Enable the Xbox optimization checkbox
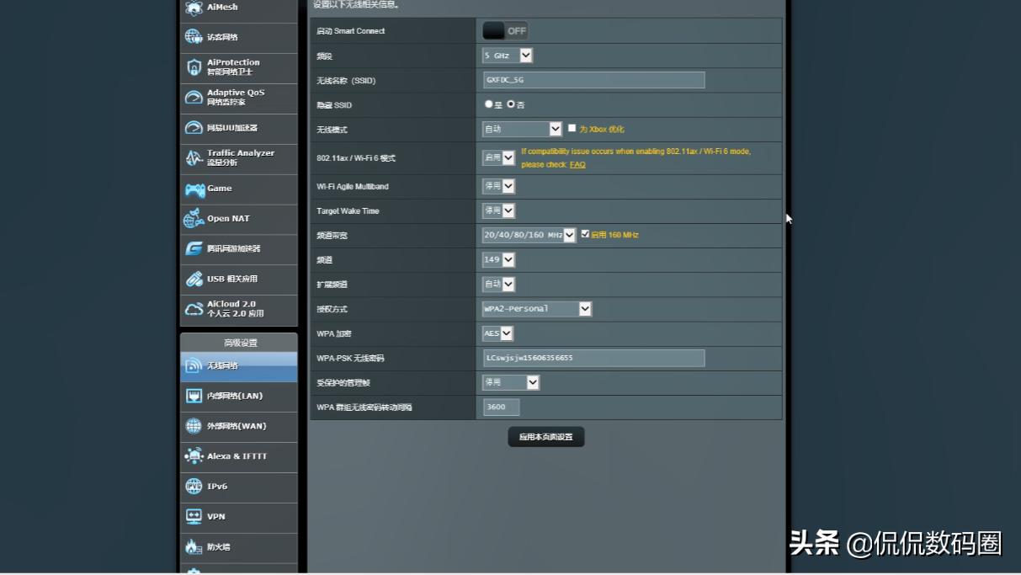 pyautogui.click(x=572, y=129)
